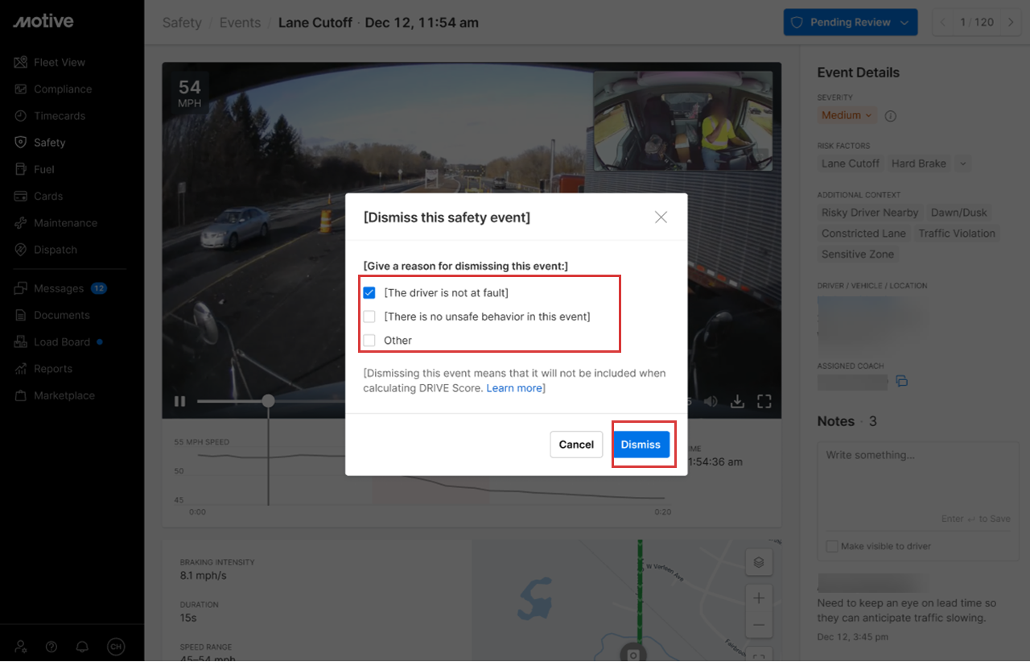The width and height of the screenshot is (1030, 662).
Task: Go to next event arrow
Action: tap(1011, 23)
